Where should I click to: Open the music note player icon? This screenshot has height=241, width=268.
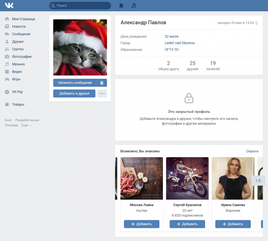133,6
